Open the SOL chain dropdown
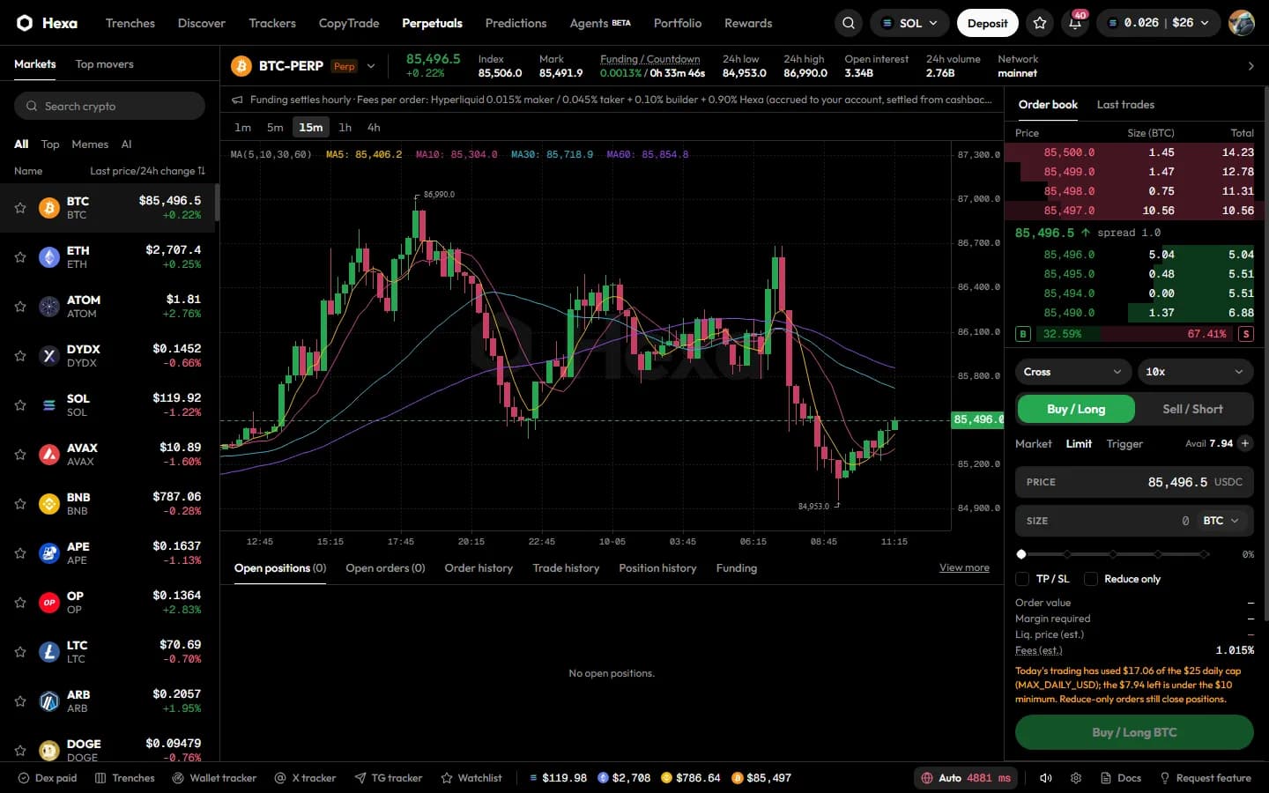The width and height of the screenshot is (1269, 793). [909, 23]
